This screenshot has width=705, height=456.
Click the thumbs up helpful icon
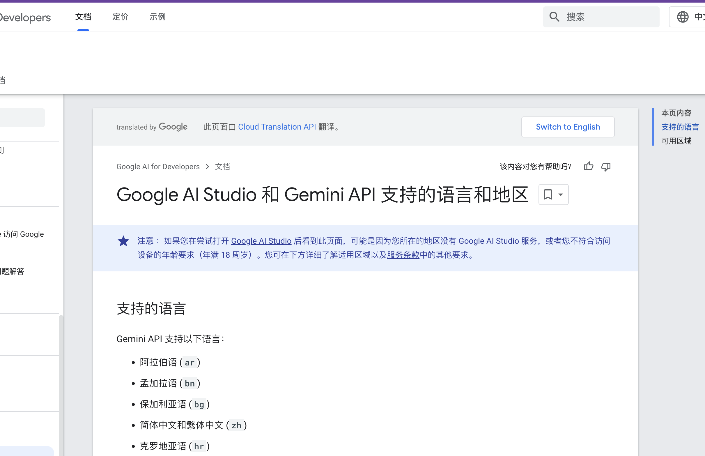click(x=588, y=166)
